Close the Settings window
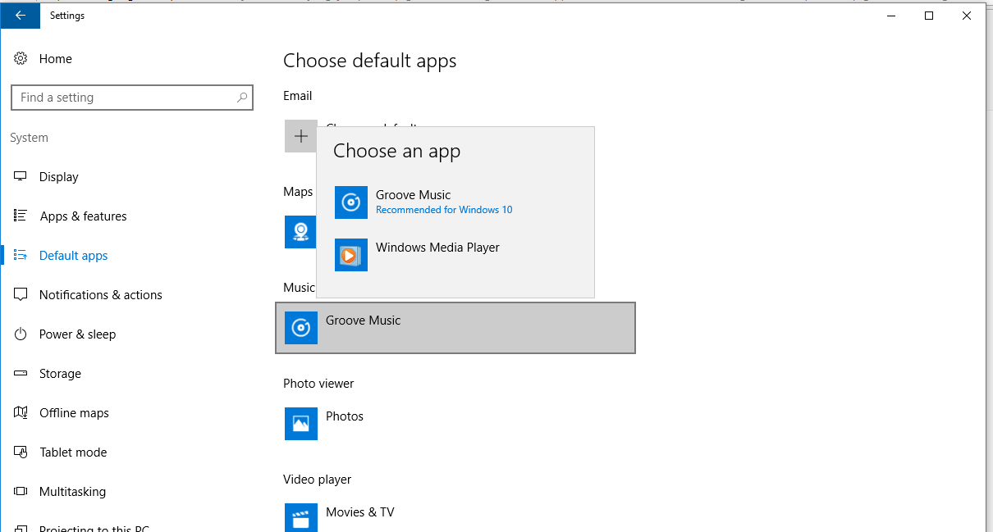 coord(967,16)
